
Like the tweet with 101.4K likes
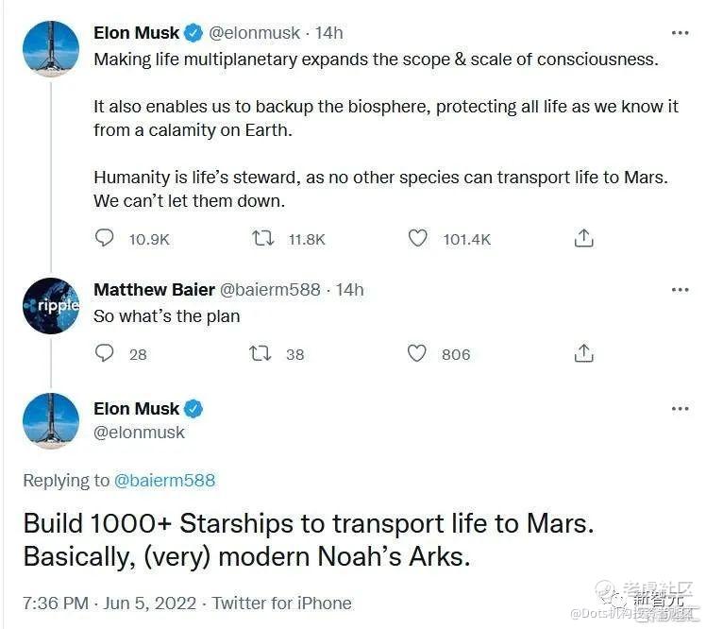[x=417, y=239]
